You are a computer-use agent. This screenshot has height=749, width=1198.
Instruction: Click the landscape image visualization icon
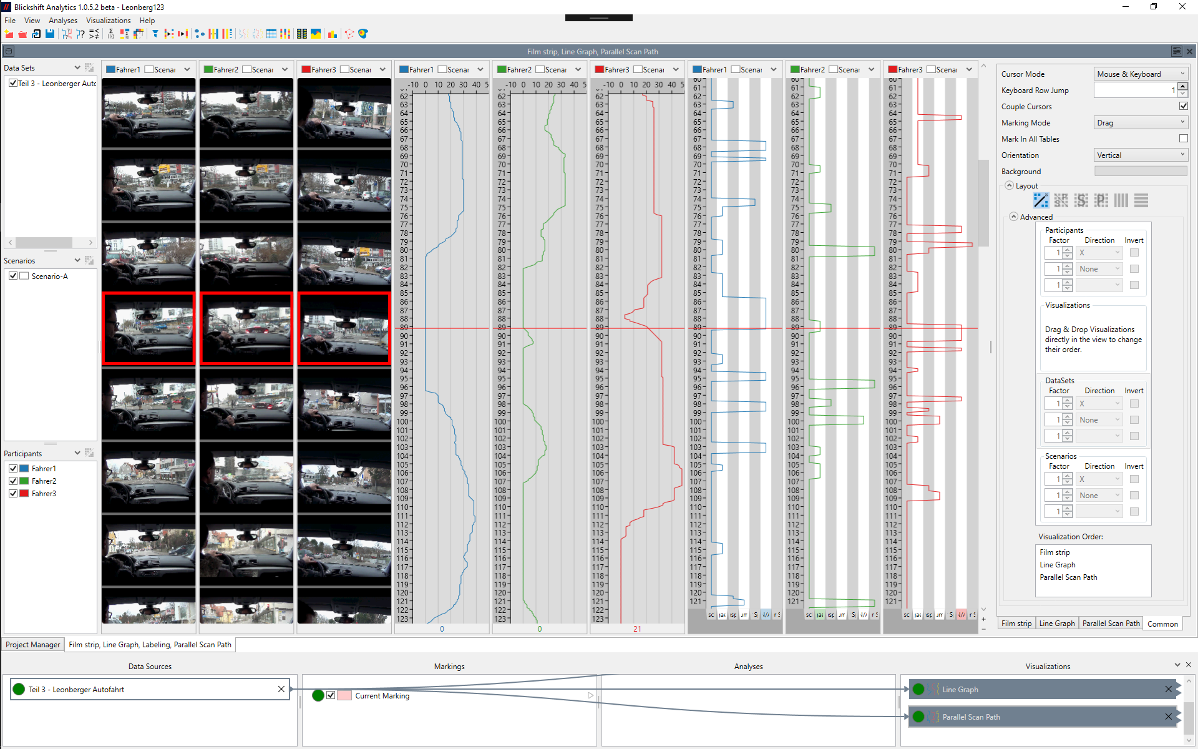[316, 34]
